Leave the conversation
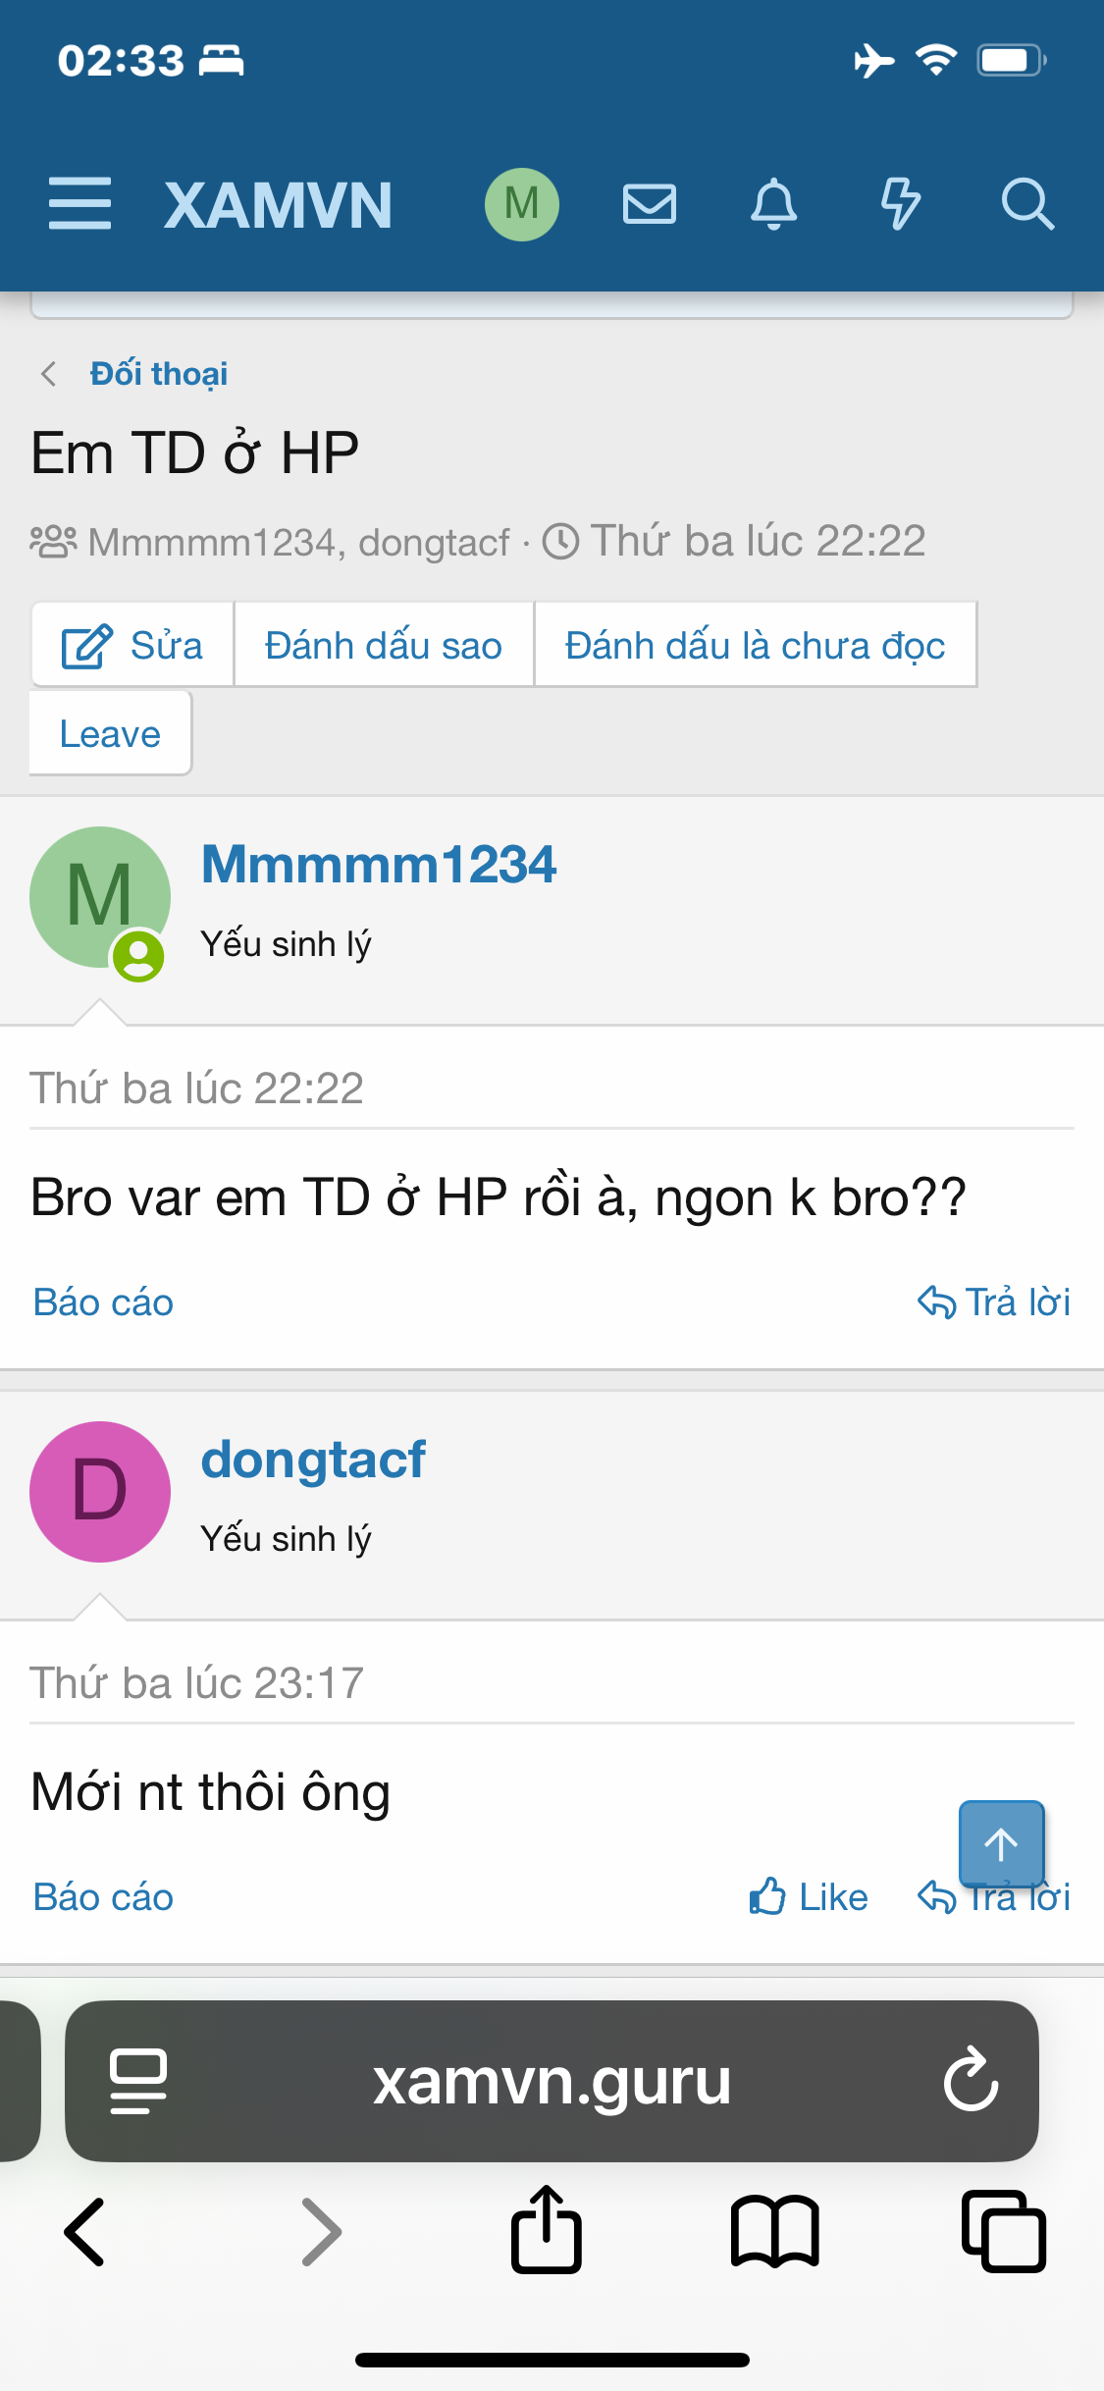 pos(110,734)
